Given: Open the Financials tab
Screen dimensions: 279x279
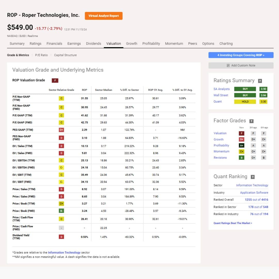Looking at the screenshot, I should coord(54,44).
